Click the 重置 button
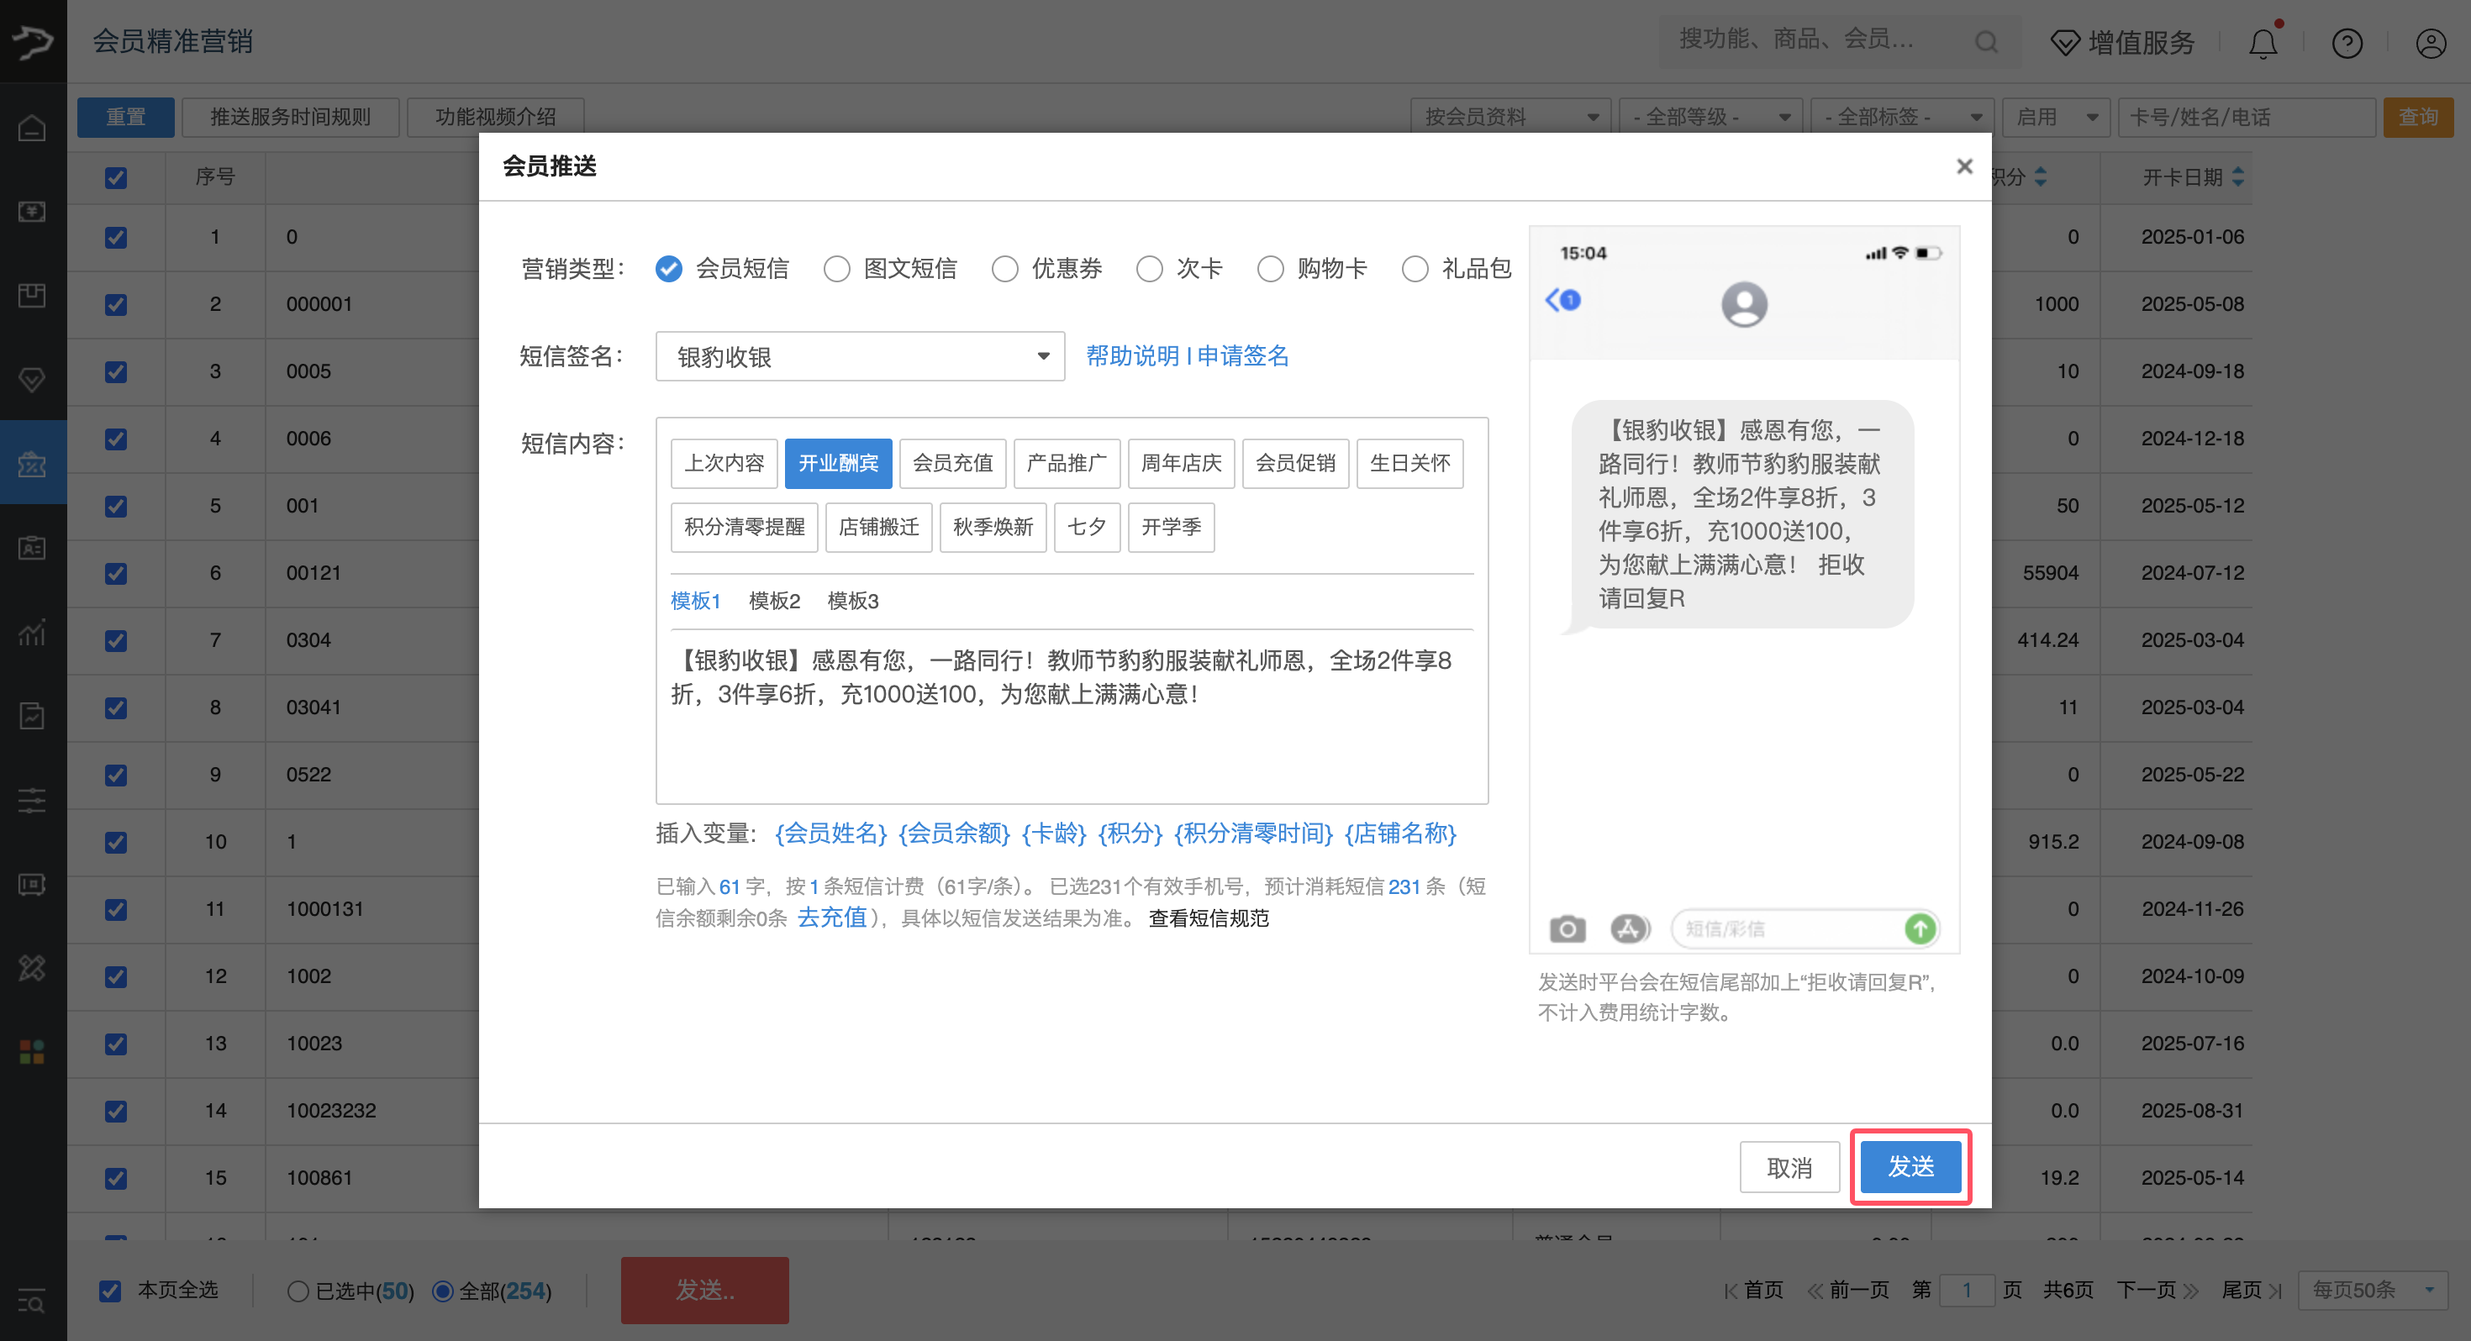The image size is (2471, 1341). pos(126,117)
